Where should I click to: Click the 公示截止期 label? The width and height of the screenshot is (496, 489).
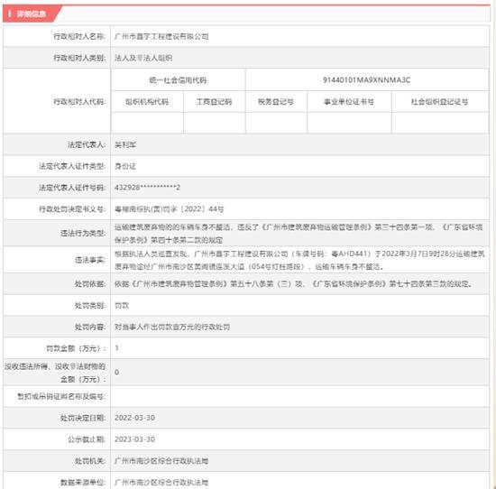tap(87, 439)
